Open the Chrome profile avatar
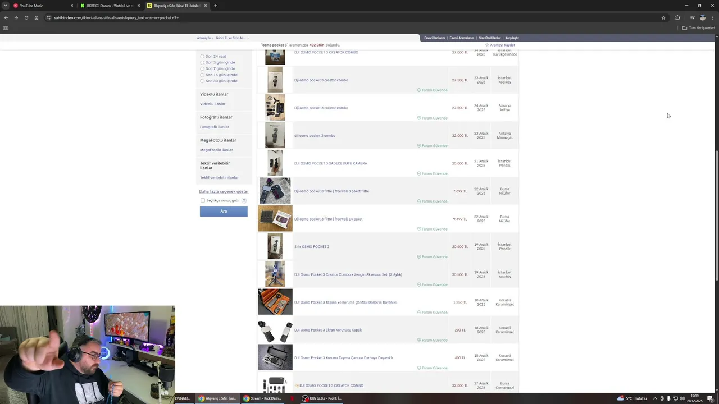This screenshot has width=719, height=404. tap(702, 17)
